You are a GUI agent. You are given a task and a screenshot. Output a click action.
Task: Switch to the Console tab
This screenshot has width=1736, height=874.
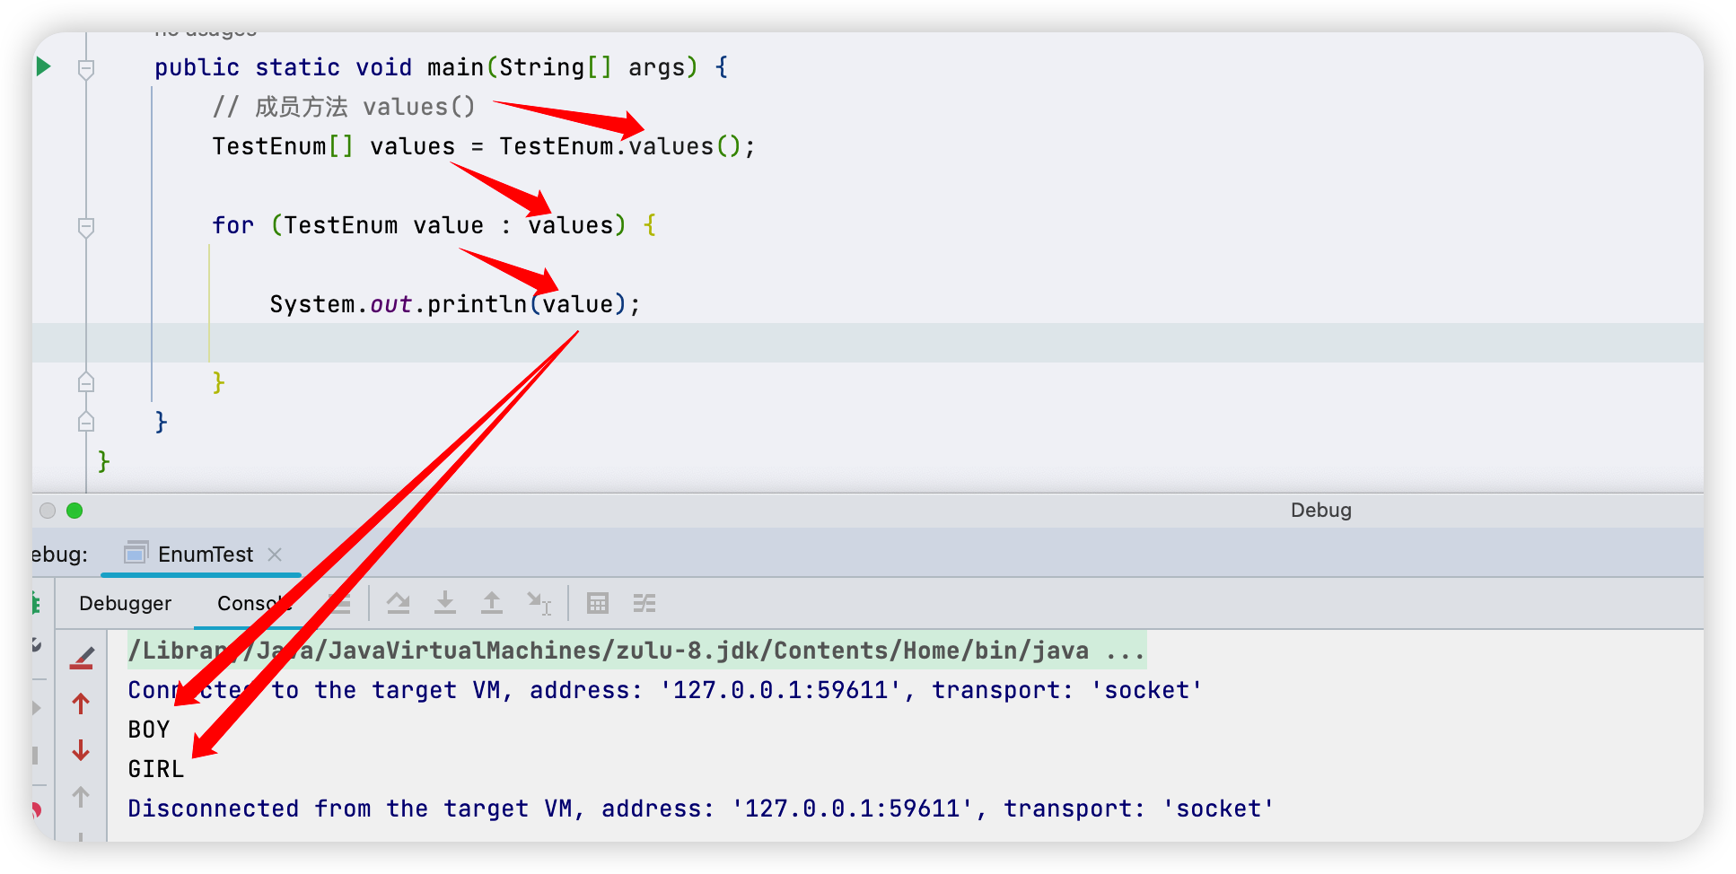(254, 603)
